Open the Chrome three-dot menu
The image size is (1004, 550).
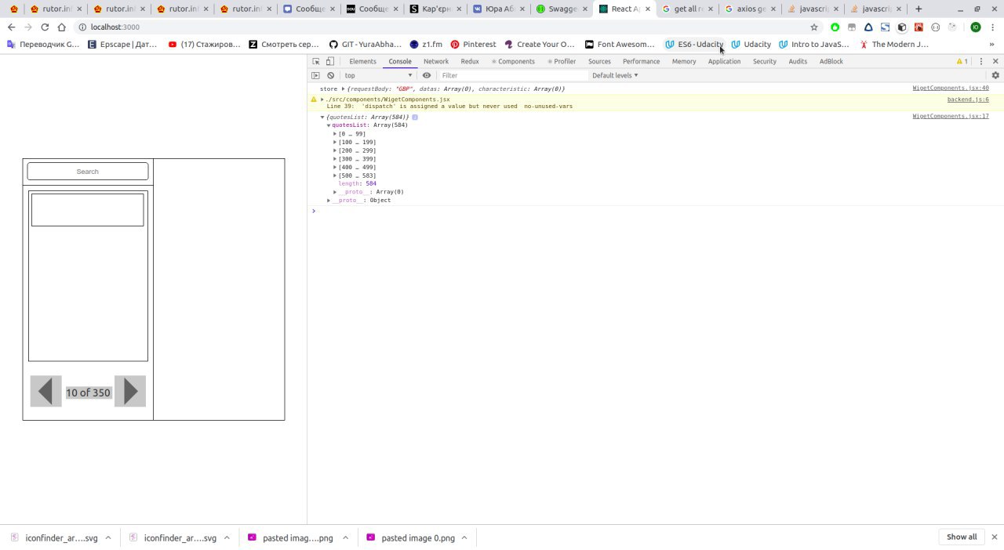tap(994, 27)
